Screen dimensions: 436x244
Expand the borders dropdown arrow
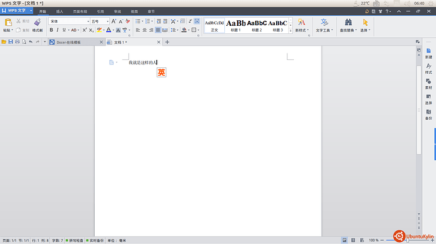[198, 30]
